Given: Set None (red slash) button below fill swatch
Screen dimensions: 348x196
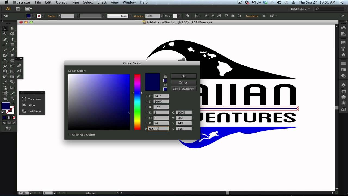Looking at the screenshot, I should pyautogui.click(x=14, y=118).
